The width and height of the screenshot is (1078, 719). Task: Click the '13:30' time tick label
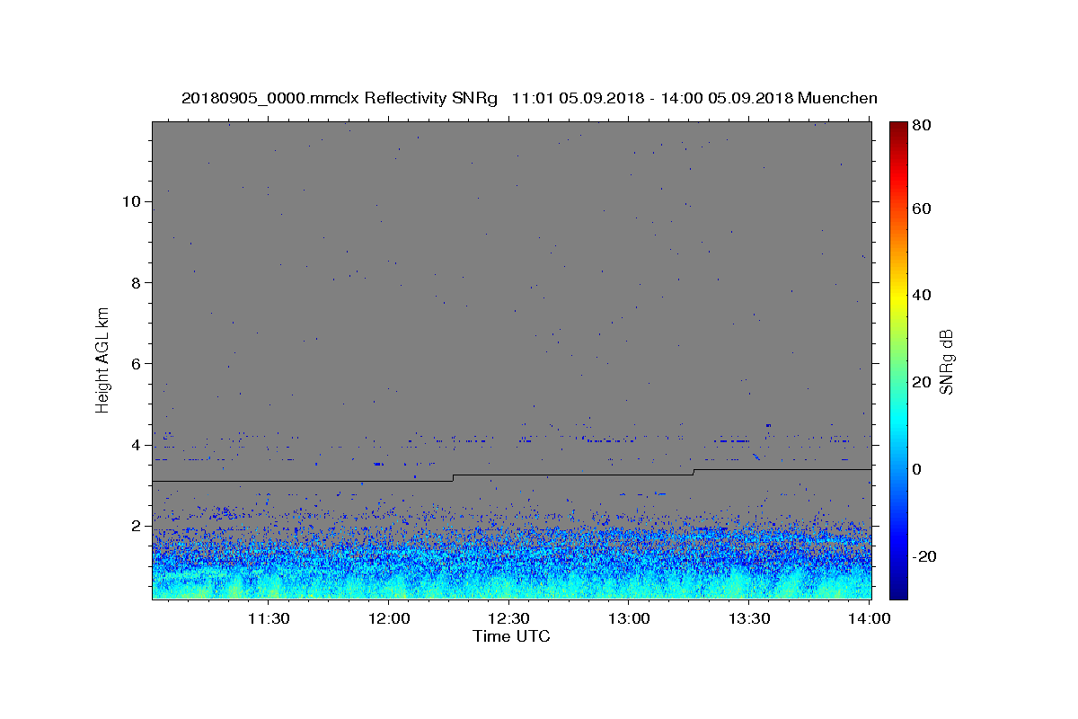tap(749, 618)
